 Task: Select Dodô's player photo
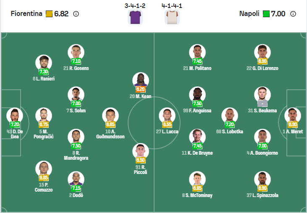[x=76, y=179]
